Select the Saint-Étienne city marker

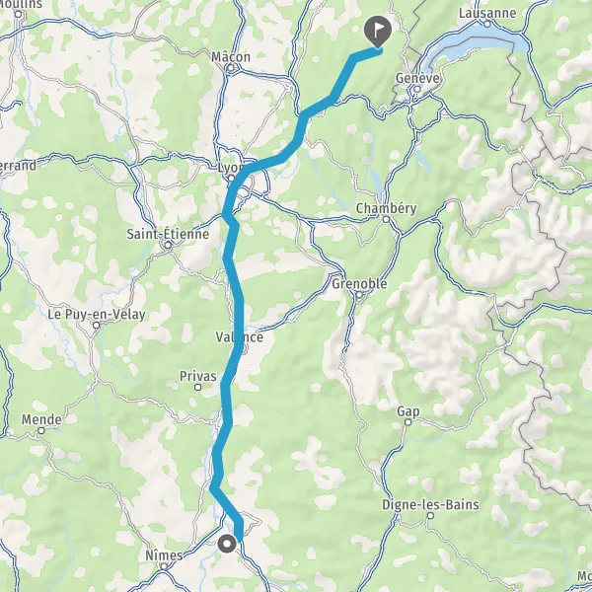pos(168,245)
